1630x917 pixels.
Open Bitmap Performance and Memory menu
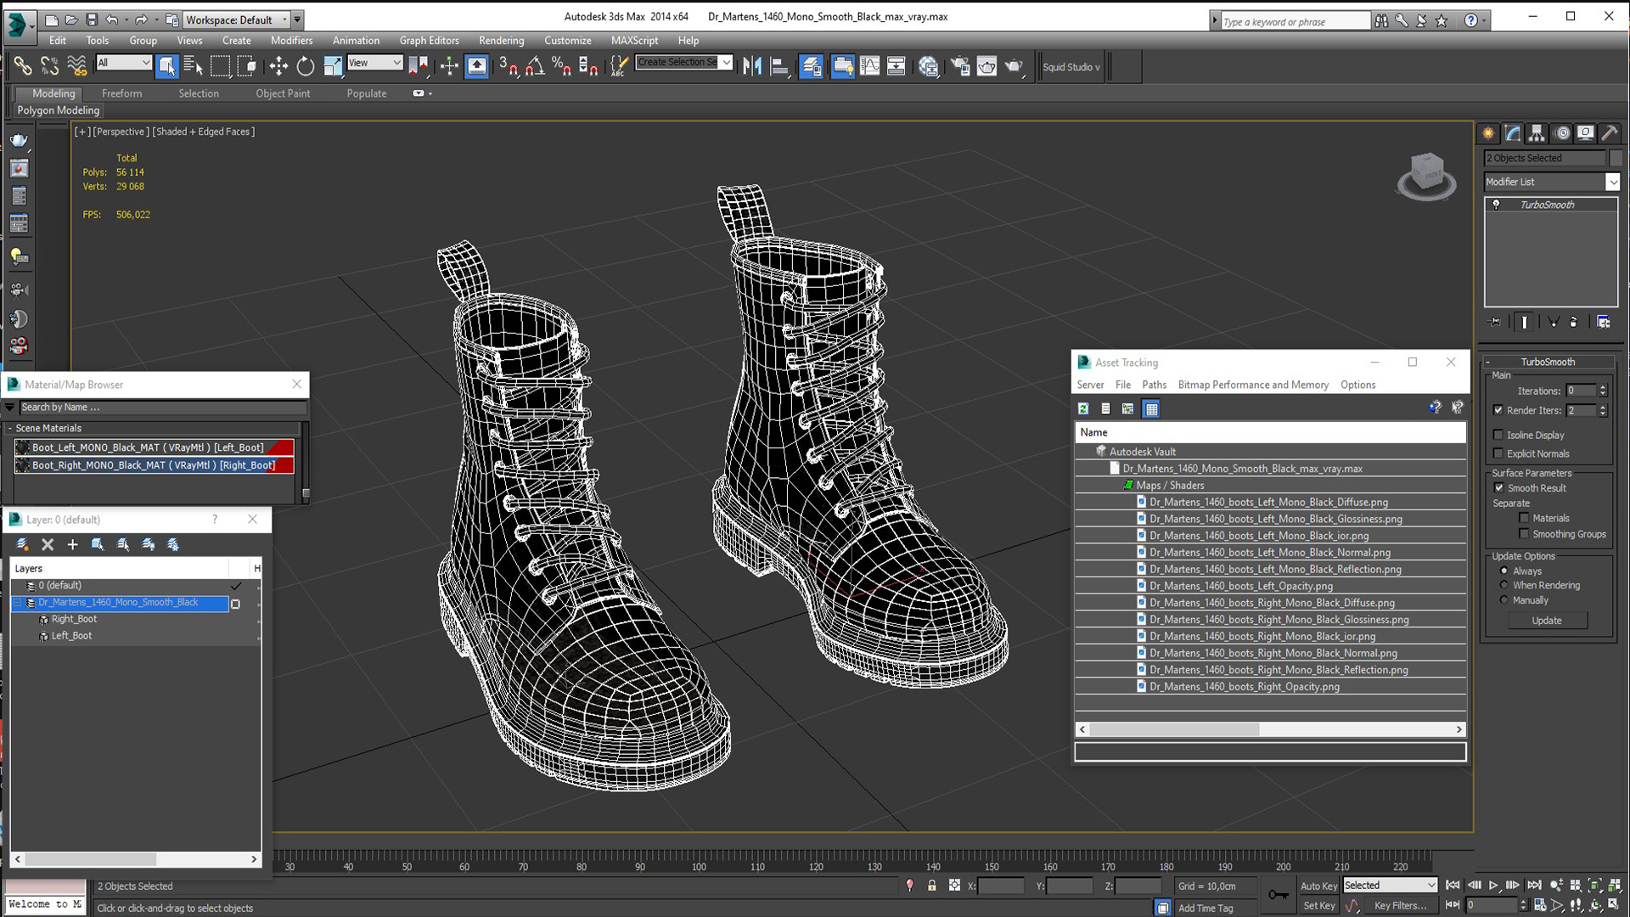(1253, 385)
